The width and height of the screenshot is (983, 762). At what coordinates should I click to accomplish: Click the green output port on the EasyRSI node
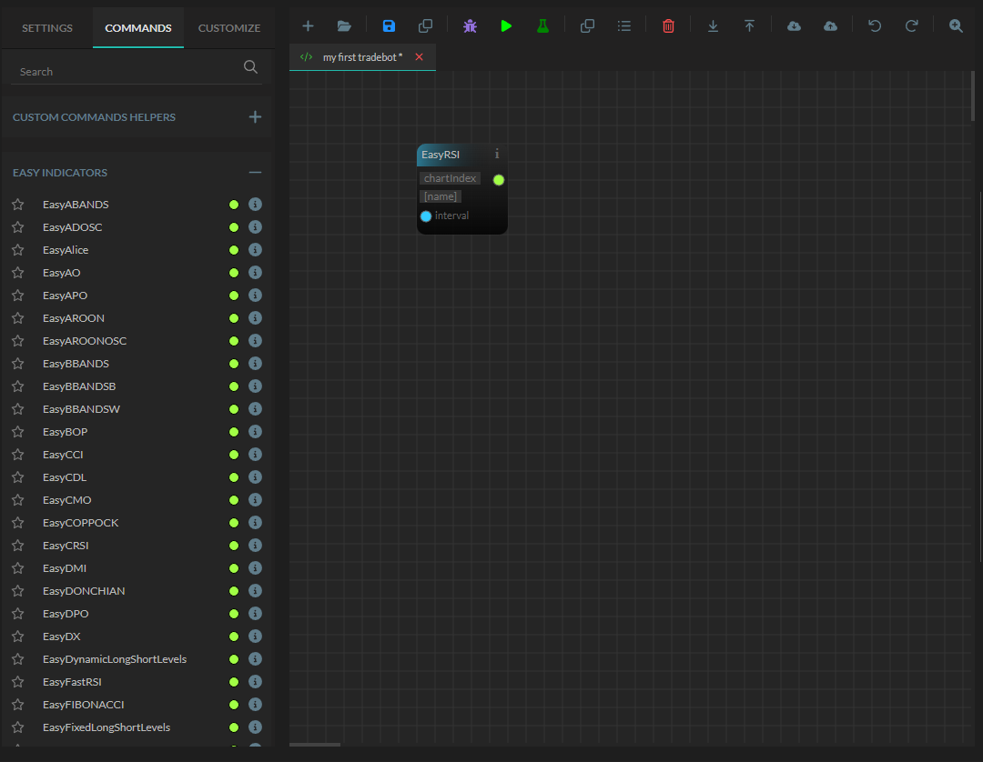498,179
